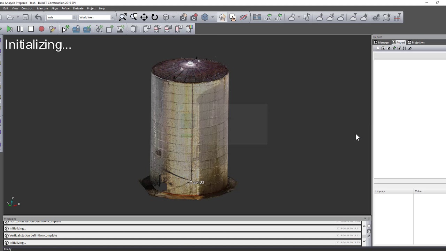Click the cloud filter funnel icon
Screen dimensions: 446x251
pos(353,17)
